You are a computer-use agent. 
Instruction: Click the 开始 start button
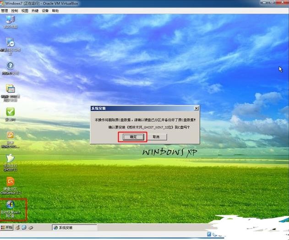point(6,228)
